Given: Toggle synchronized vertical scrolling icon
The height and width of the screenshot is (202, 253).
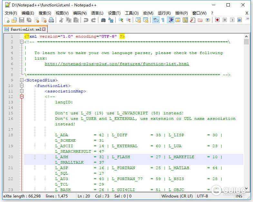Looking at the screenshot, I should pos(138,20).
